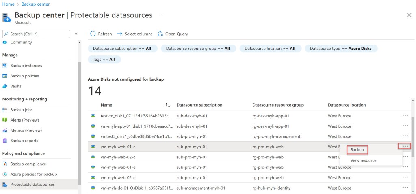
Task: Go to Vaults in sidebar
Action: (x=16, y=86)
